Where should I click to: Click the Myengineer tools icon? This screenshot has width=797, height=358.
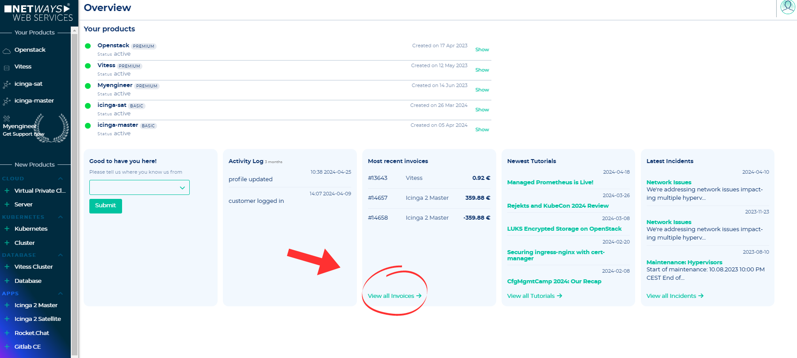pyautogui.click(x=7, y=118)
